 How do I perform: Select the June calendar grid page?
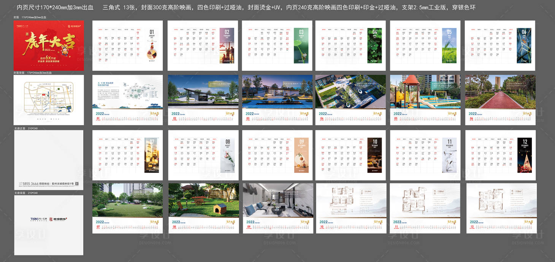tap(499, 46)
